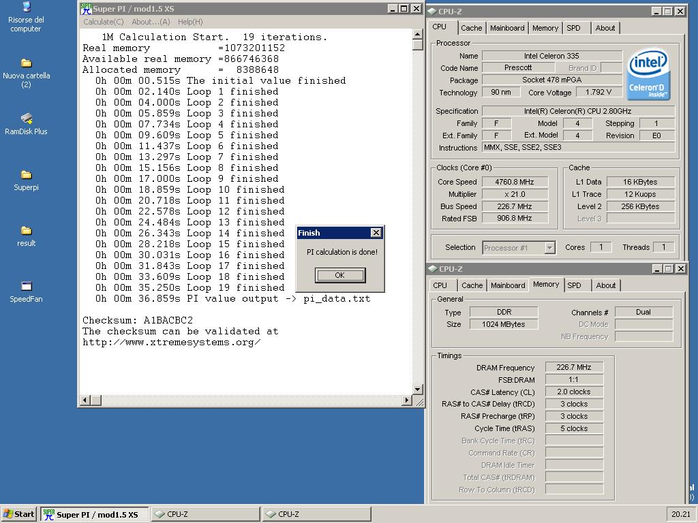This screenshot has width=698, height=523.
Task: Click the Package value Socket 478 mPGA
Action: click(551, 80)
